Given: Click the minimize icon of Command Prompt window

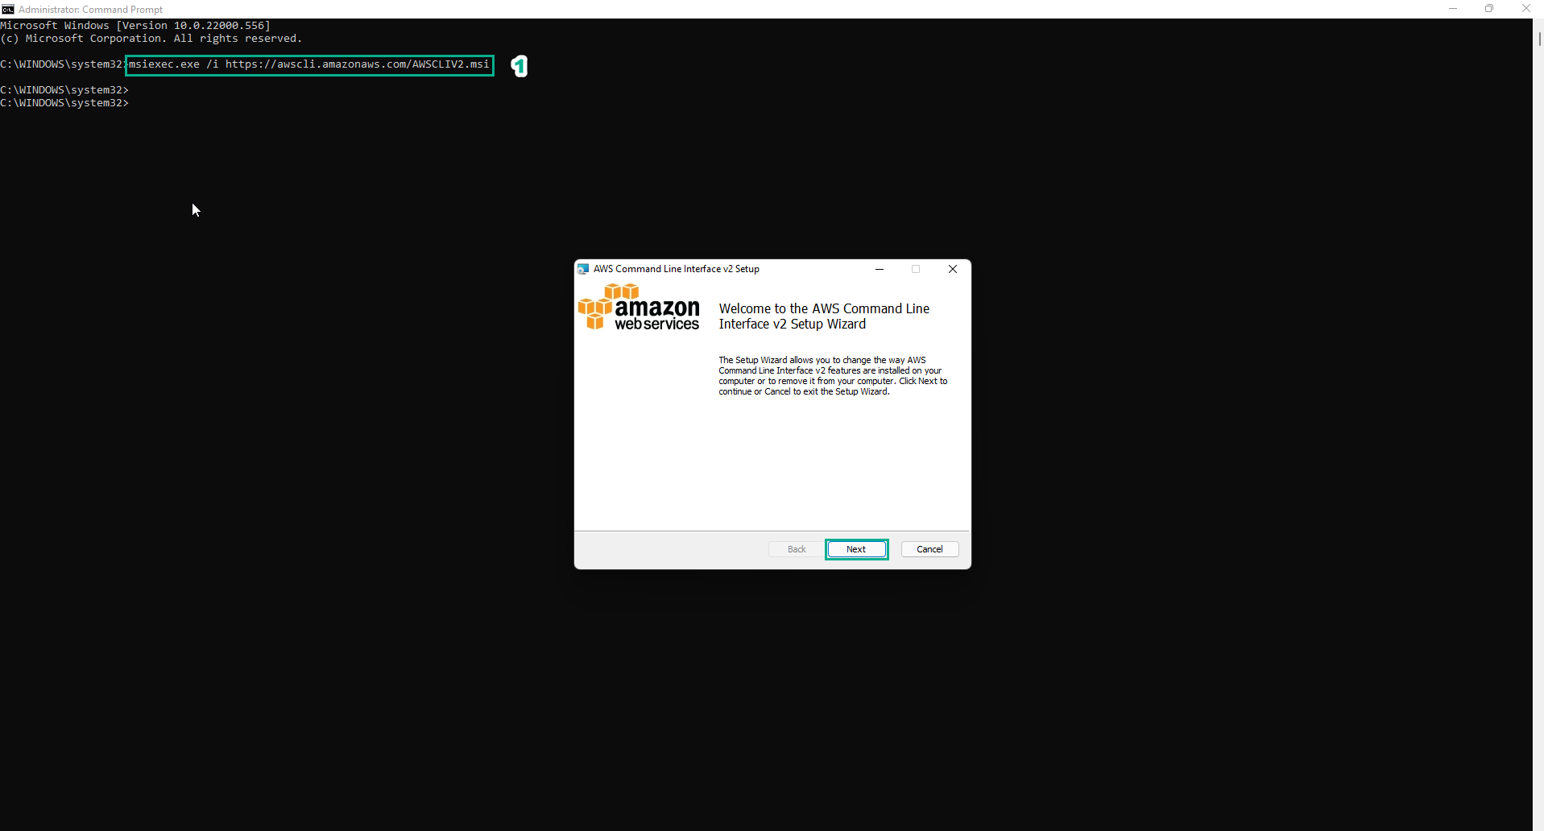Looking at the screenshot, I should [x=1452, y=9].
